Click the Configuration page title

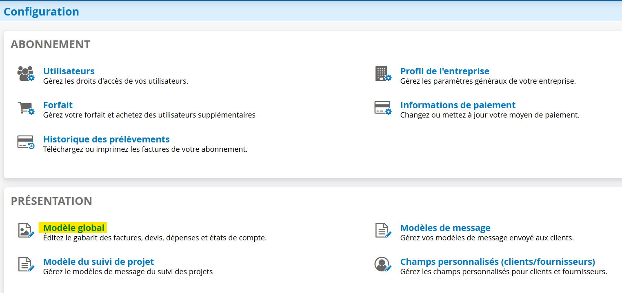point(41,11)
